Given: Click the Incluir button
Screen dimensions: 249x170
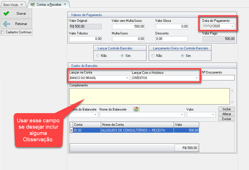Looking at the screenshot, I should pos(226,109).
